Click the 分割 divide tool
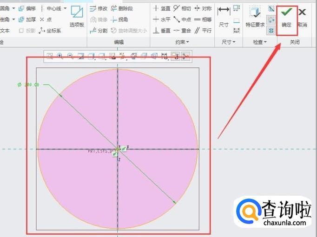This screenshot has height=237, width=317. [99, 31]
